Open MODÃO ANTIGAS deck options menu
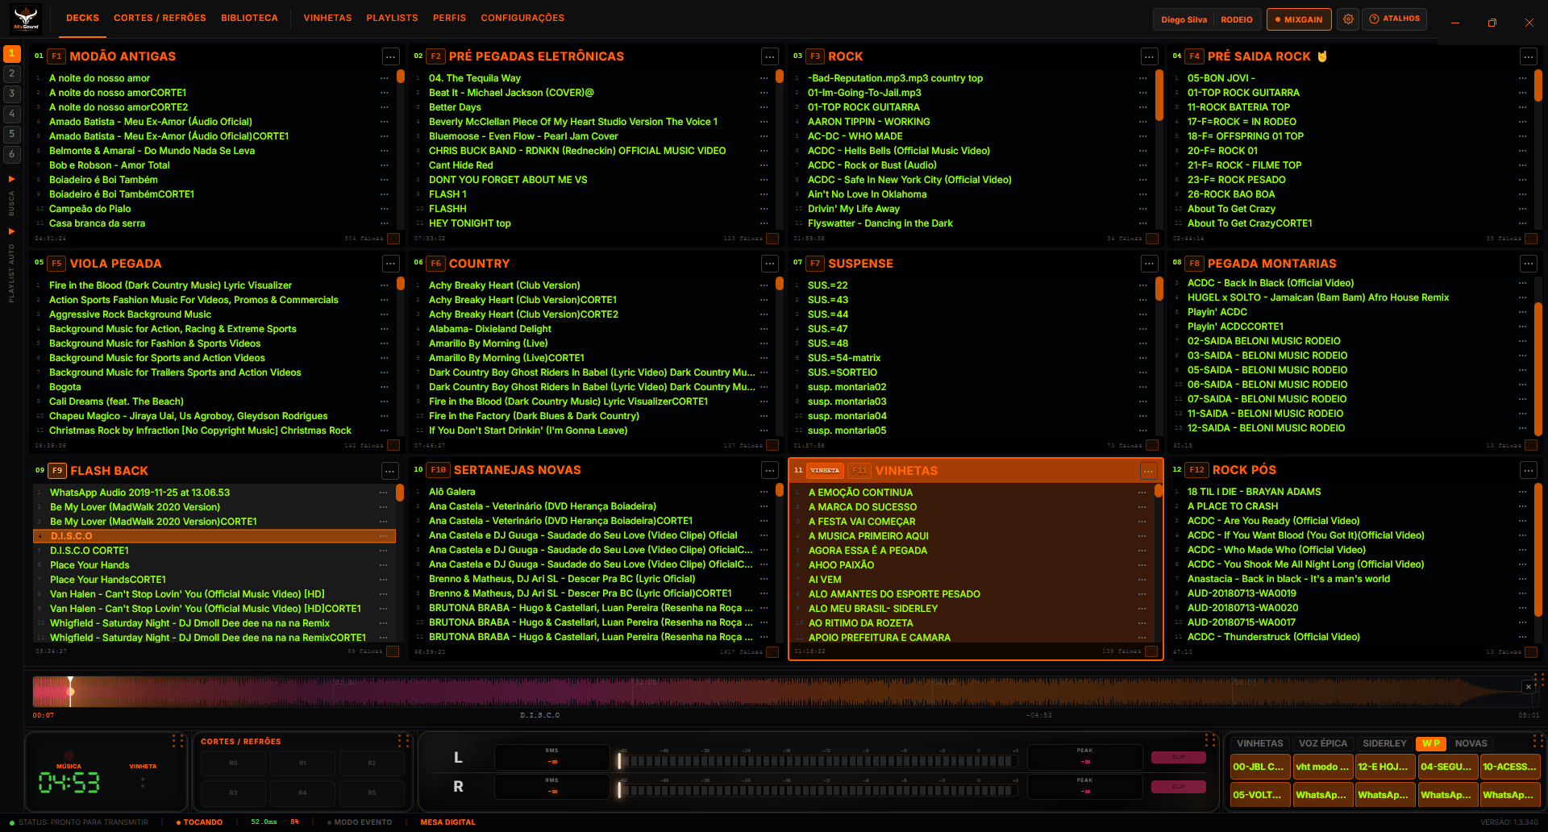The height and width of the screenshot is (832, 1548). click(x=390, y=56)
